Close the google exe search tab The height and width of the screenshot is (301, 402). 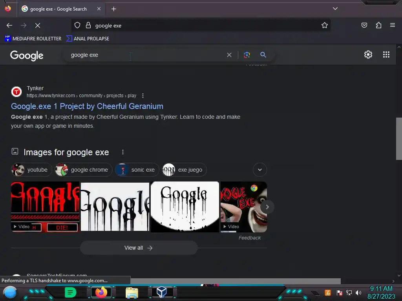[99, 9]
